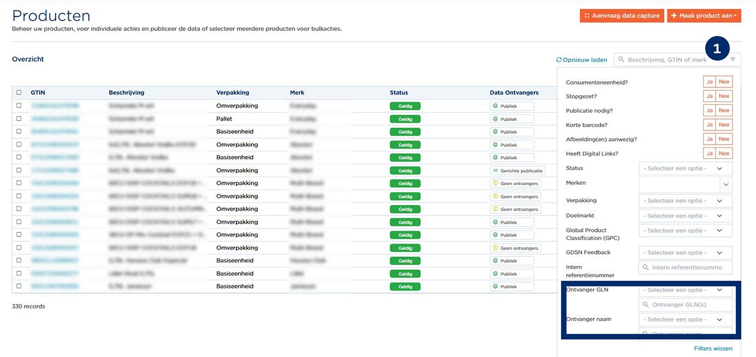
Task: Click the Opnieuw laden reload link
Action: tap(582, 59)
